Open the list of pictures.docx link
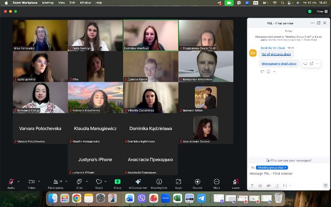The width and height of the screenshot is (331, 207). pos(276,54)
